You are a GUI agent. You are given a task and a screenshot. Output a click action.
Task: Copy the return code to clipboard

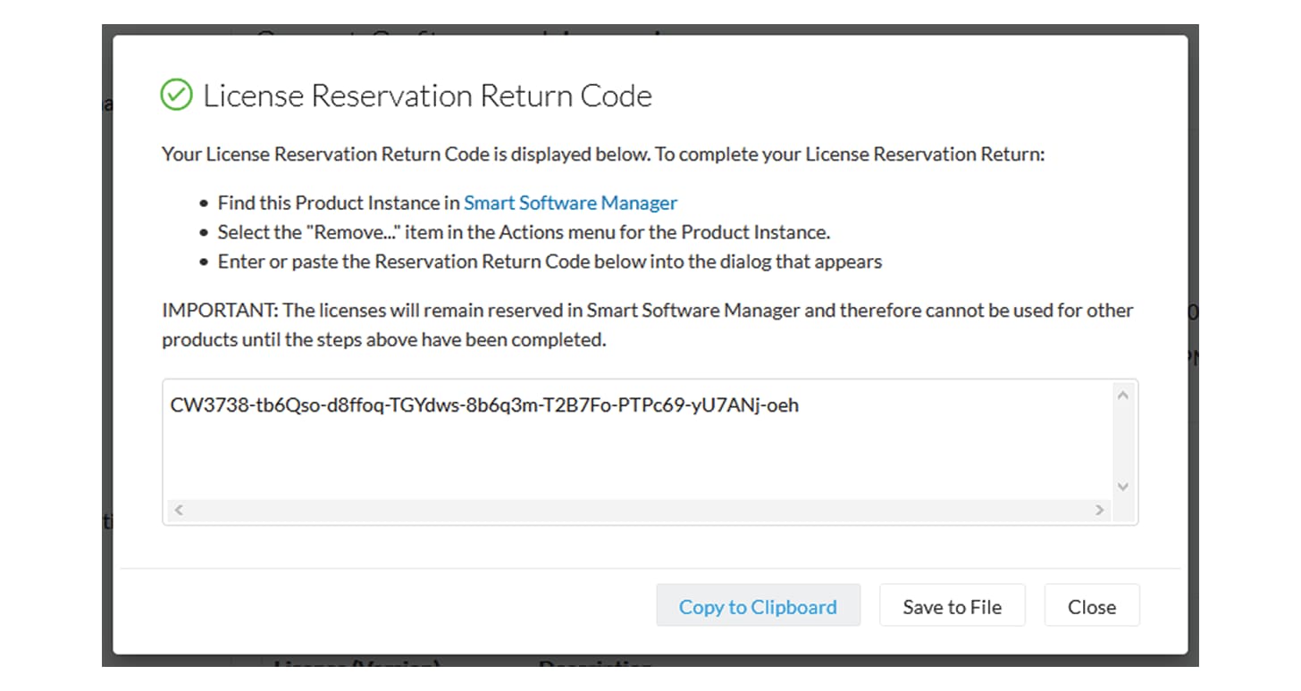[x=758, y=606]
